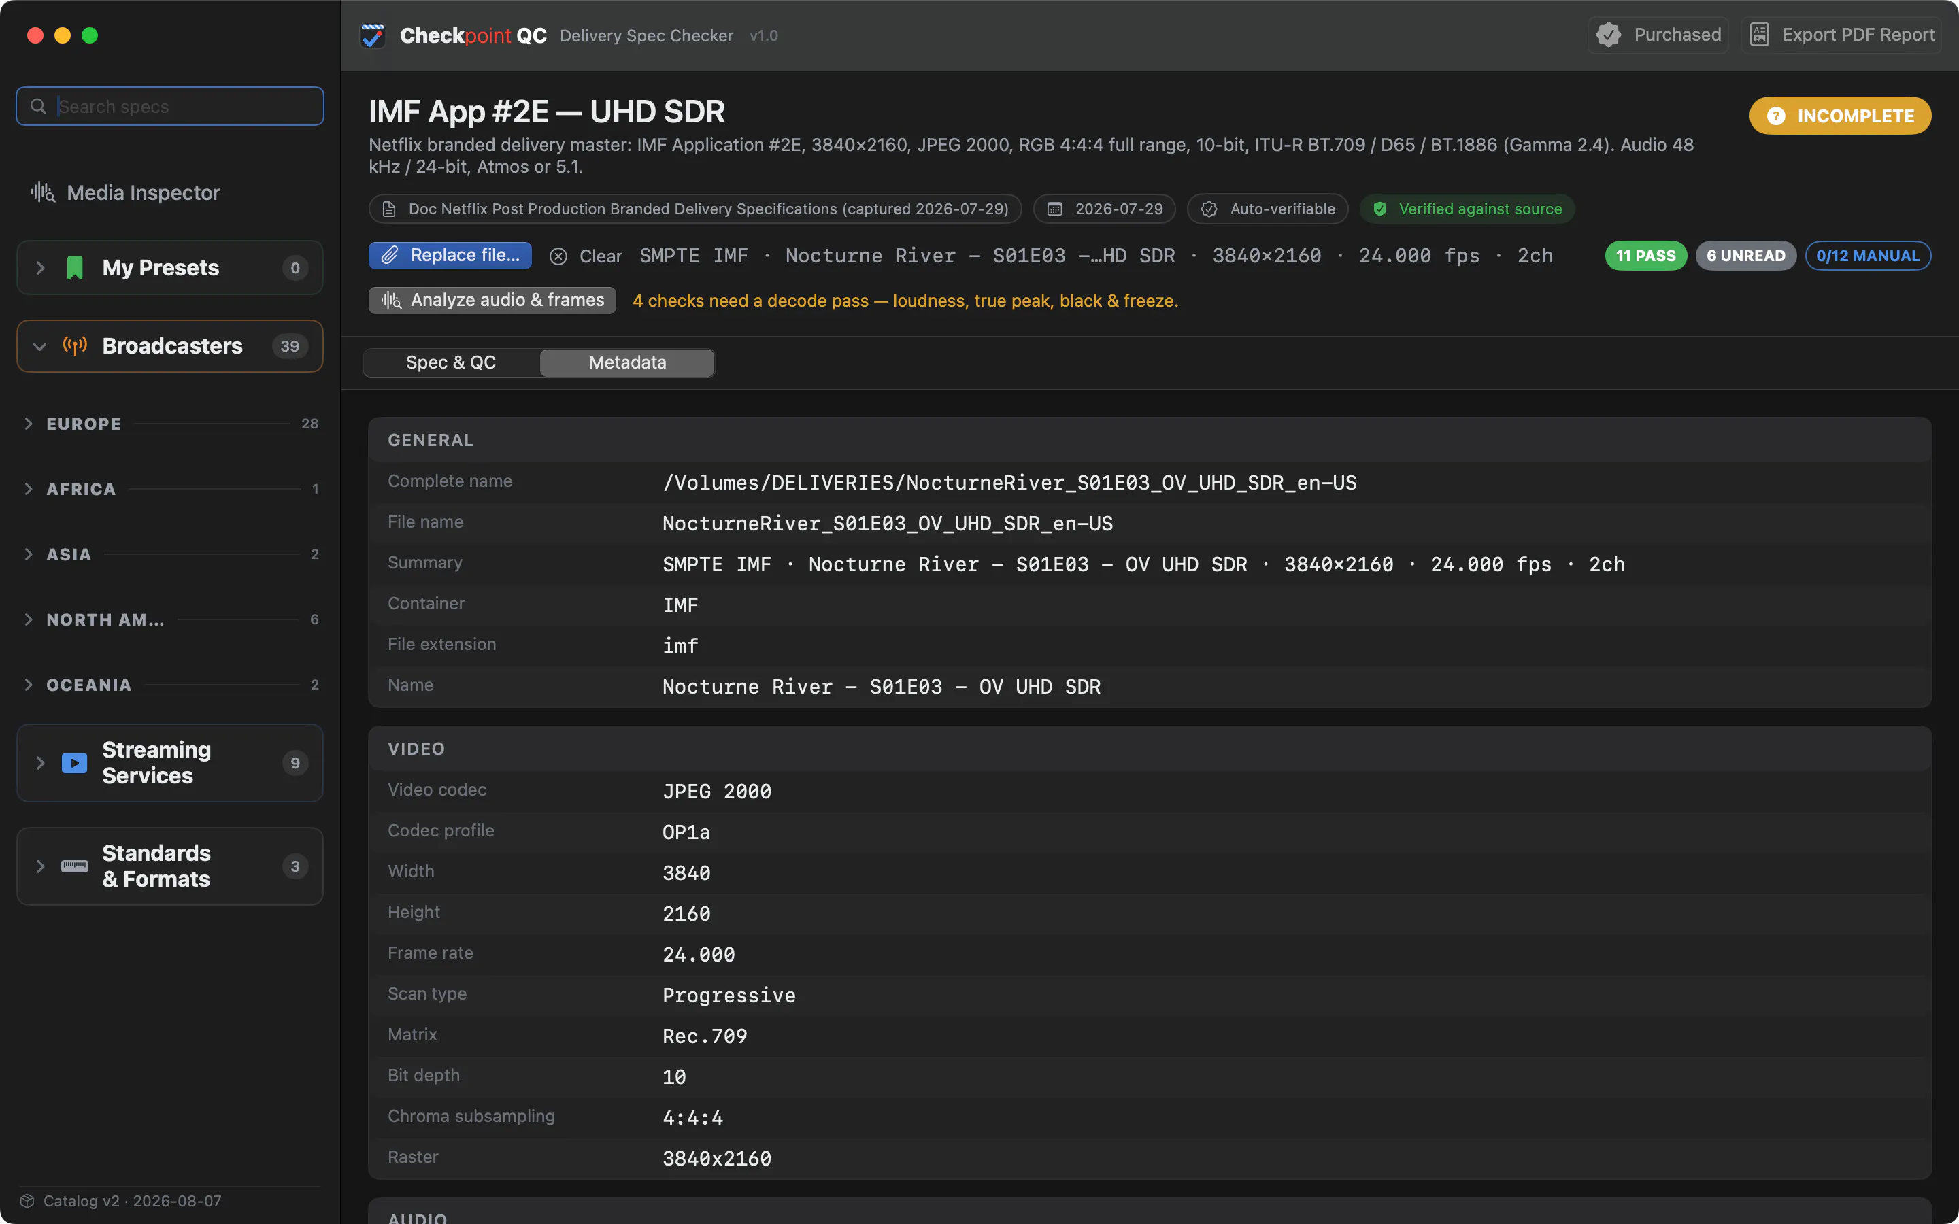
Task: Focus the Search specs input field
Action: pyautogui.click(x=170, y=106)
